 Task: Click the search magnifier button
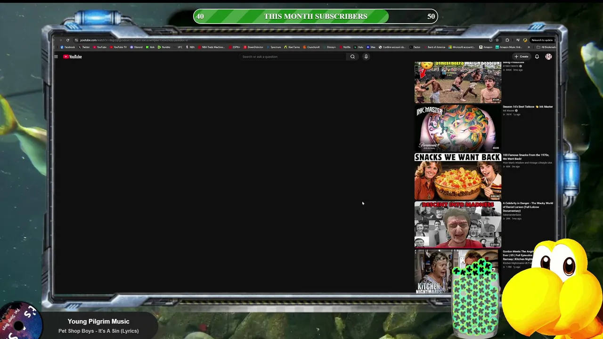(352, 56)
